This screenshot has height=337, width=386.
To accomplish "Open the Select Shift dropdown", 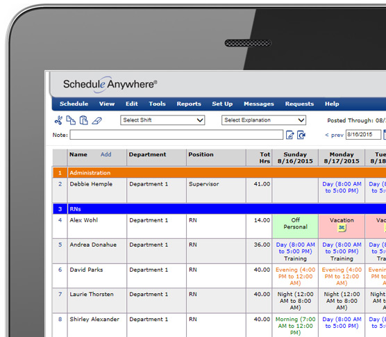I will pos(162,120).
